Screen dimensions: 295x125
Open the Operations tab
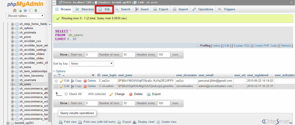point(203,9)
